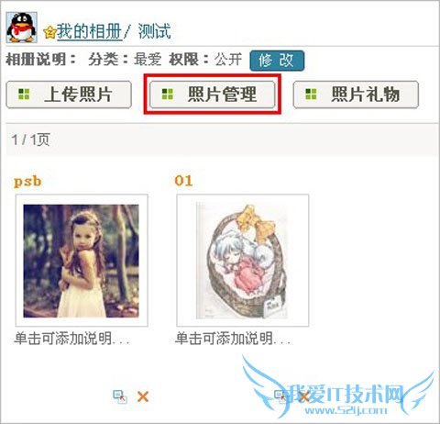Screen dimensions: 440x424
Task: Open the basket drawing thumbnail
Action: click(x=243, y=261)
